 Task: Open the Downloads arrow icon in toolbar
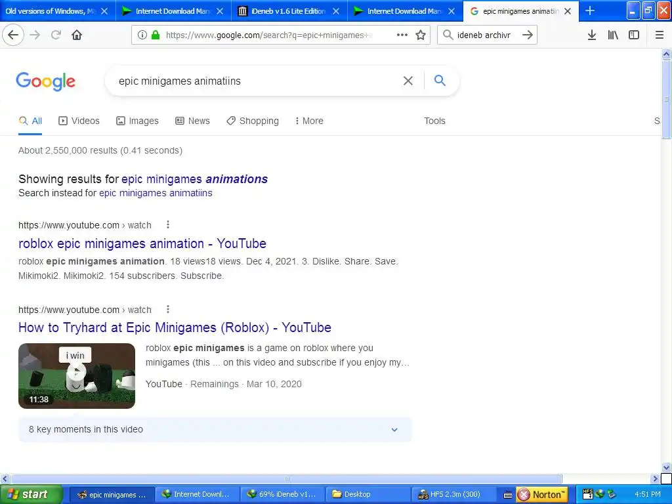(x=592, y=35)
